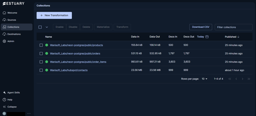256x116 pixels.
Task: Click the Published sort arrow icon
Action: [x=238, y=37]
